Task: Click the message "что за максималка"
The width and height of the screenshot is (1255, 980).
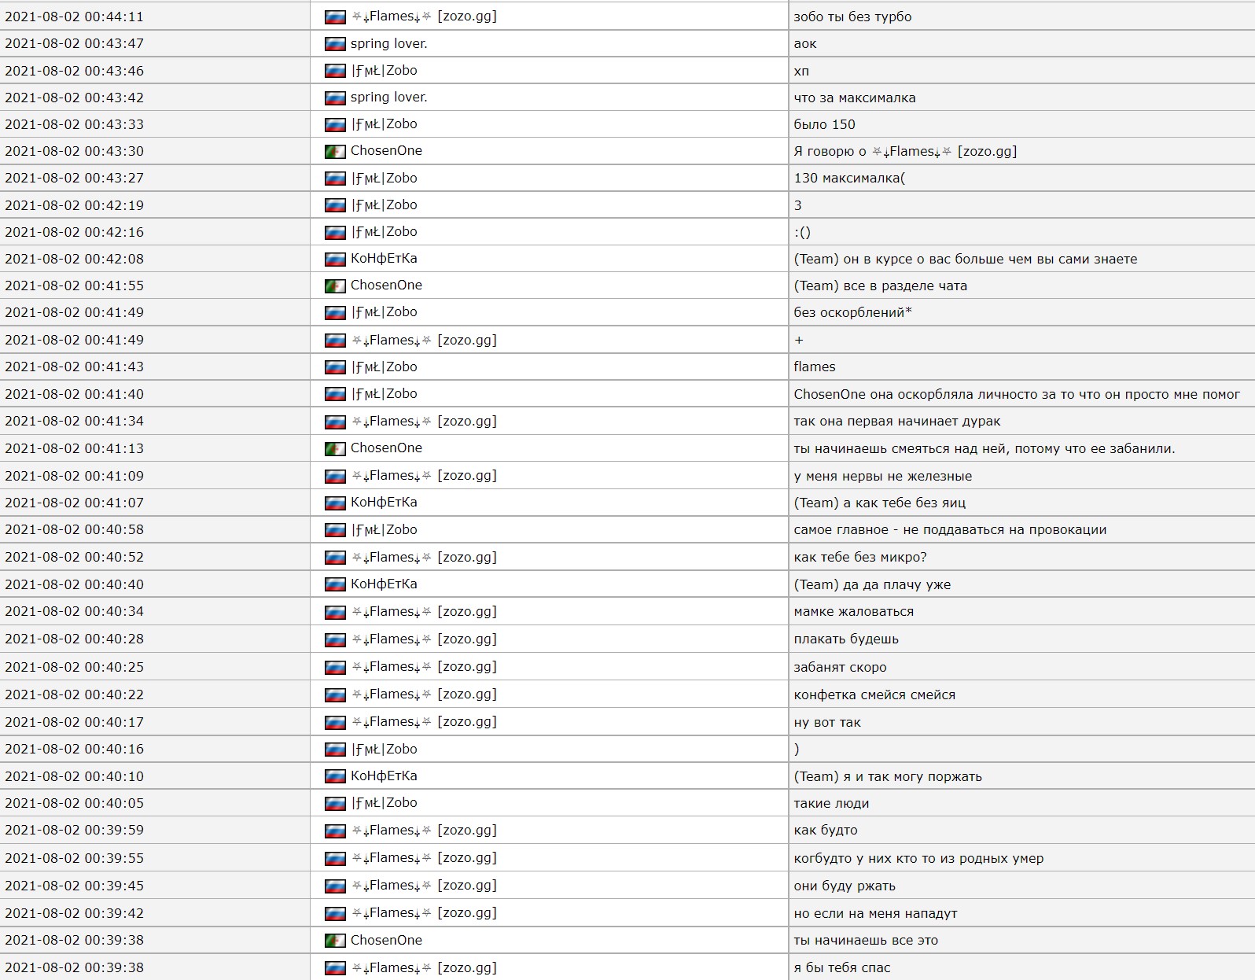Action: click(855, 98)
